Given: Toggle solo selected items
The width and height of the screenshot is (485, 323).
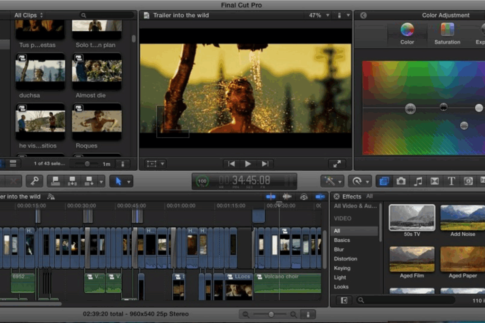Looking at the screenshot, I should [x=304, y=197].
